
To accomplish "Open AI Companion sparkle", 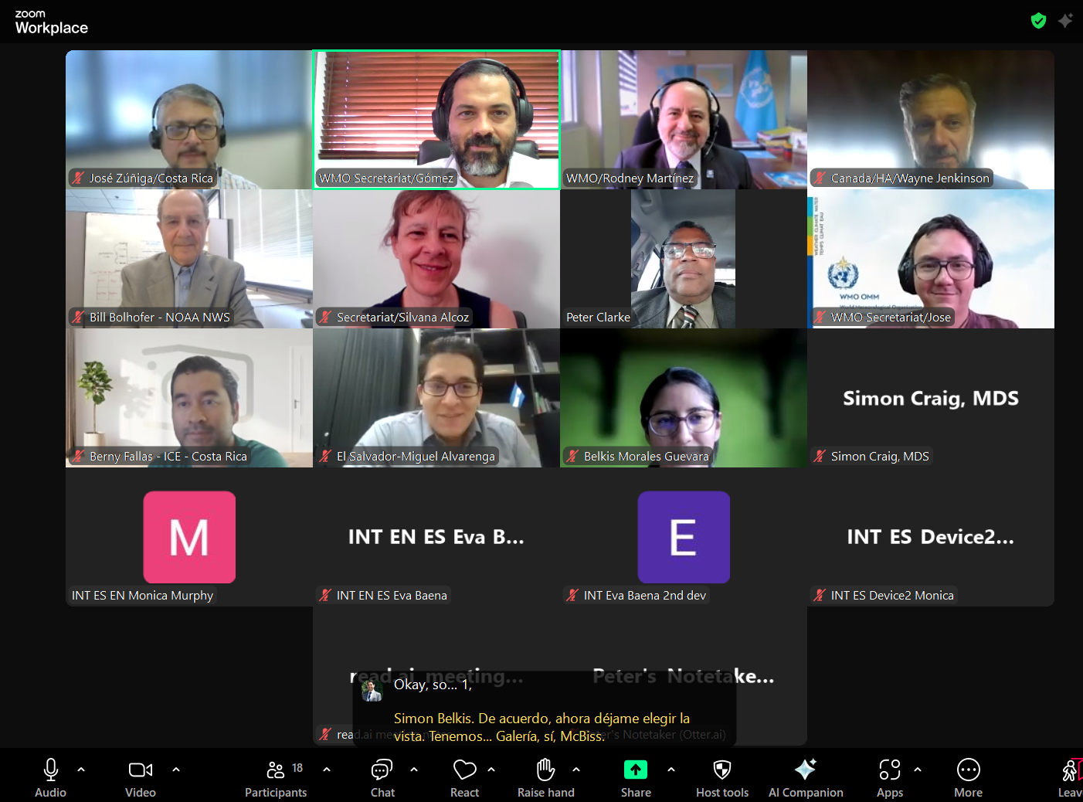I will (x=806, y=770).
